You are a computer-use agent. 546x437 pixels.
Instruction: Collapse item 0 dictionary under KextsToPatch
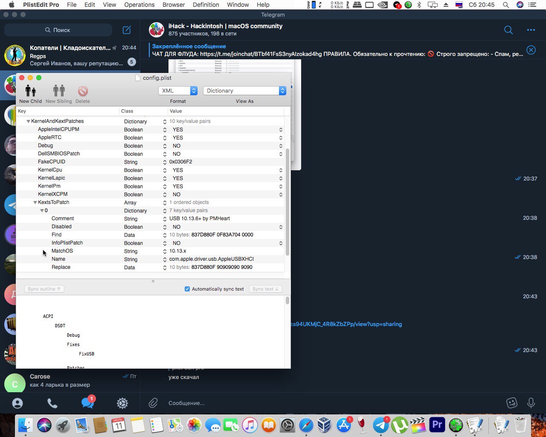pos(42,210)
